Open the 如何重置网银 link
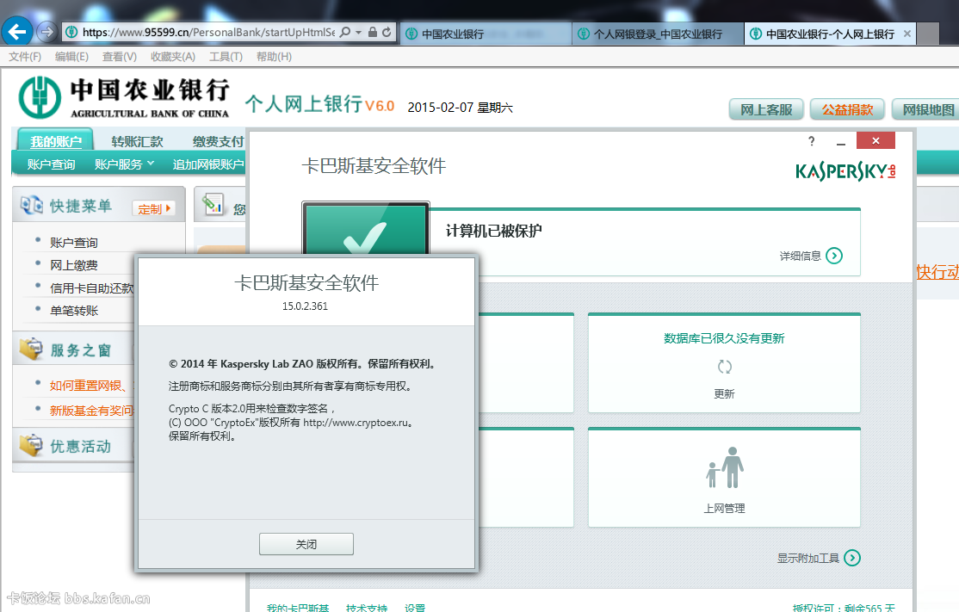This screenshot has height=612, width=959. [90, 386]
